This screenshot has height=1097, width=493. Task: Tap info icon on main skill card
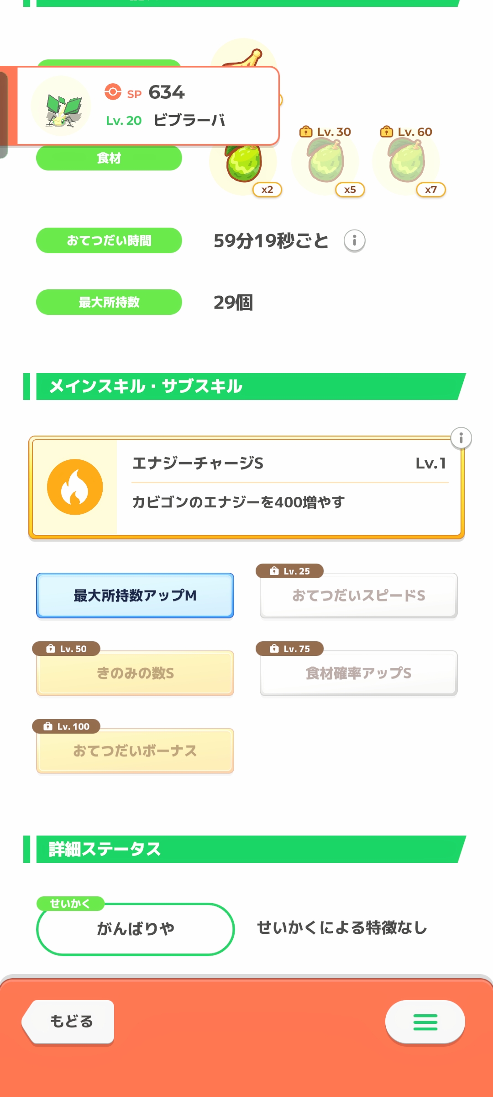461,438
